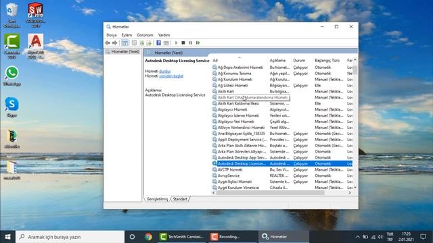Click the taskbar search box

click(70, 237)
